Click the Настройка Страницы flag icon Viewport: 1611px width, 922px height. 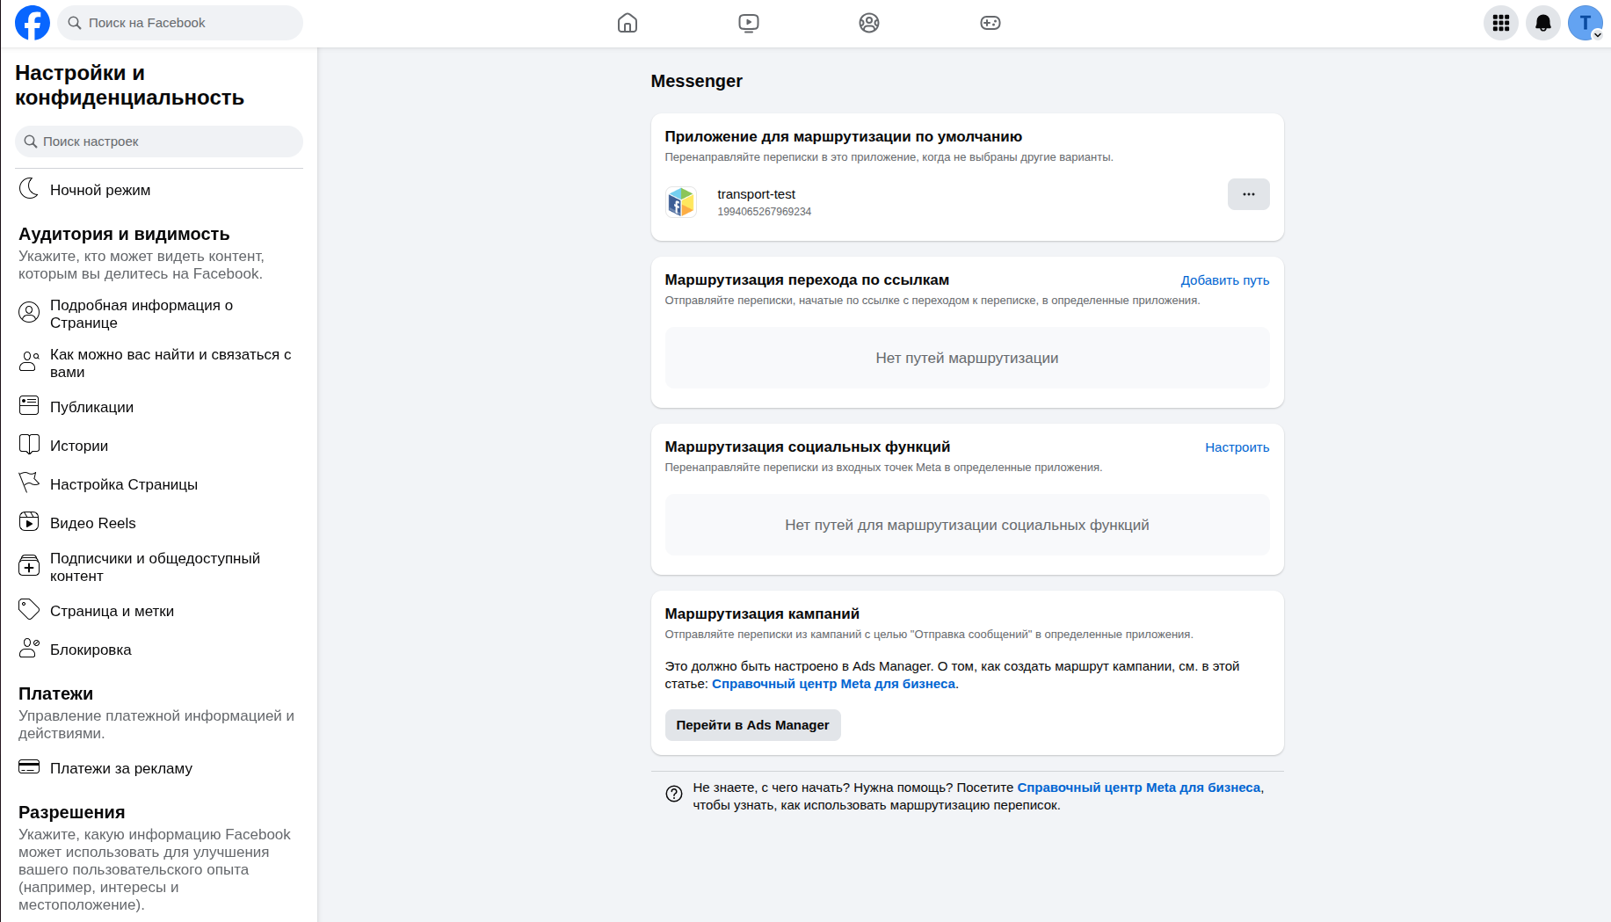tap(29, 483)
